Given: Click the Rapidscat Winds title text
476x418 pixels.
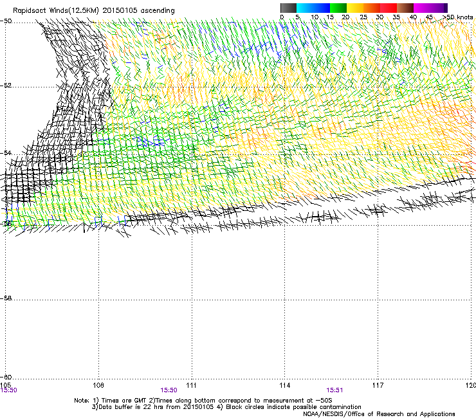Looking at the screenshot, I should tap(94, 11).
